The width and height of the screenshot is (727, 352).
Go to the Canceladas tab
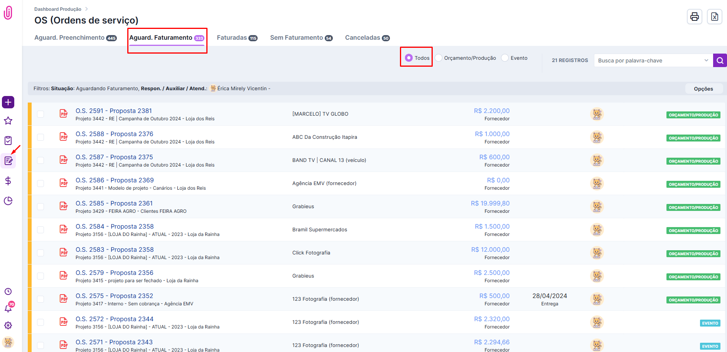pyautogui.click(x=367, y=38)
